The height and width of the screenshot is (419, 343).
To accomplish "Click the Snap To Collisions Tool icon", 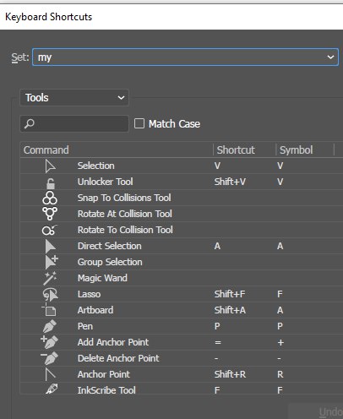I will pos(50,198).
